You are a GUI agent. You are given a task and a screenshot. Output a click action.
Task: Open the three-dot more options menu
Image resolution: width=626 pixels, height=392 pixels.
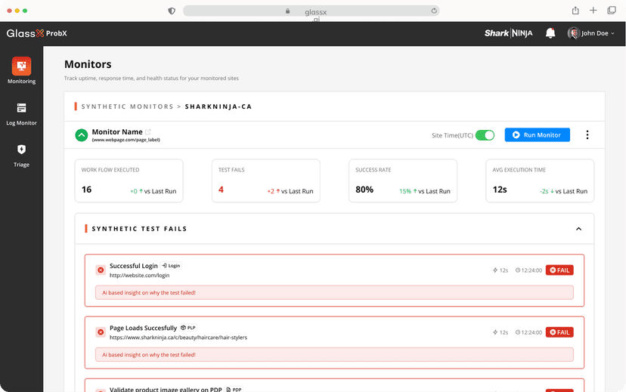(x=587, y=134)
